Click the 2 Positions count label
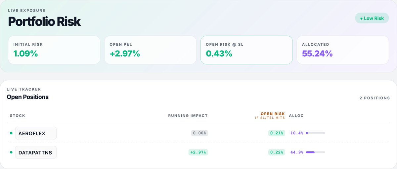Screen dimensions: 397x169 tap(375, 98)
